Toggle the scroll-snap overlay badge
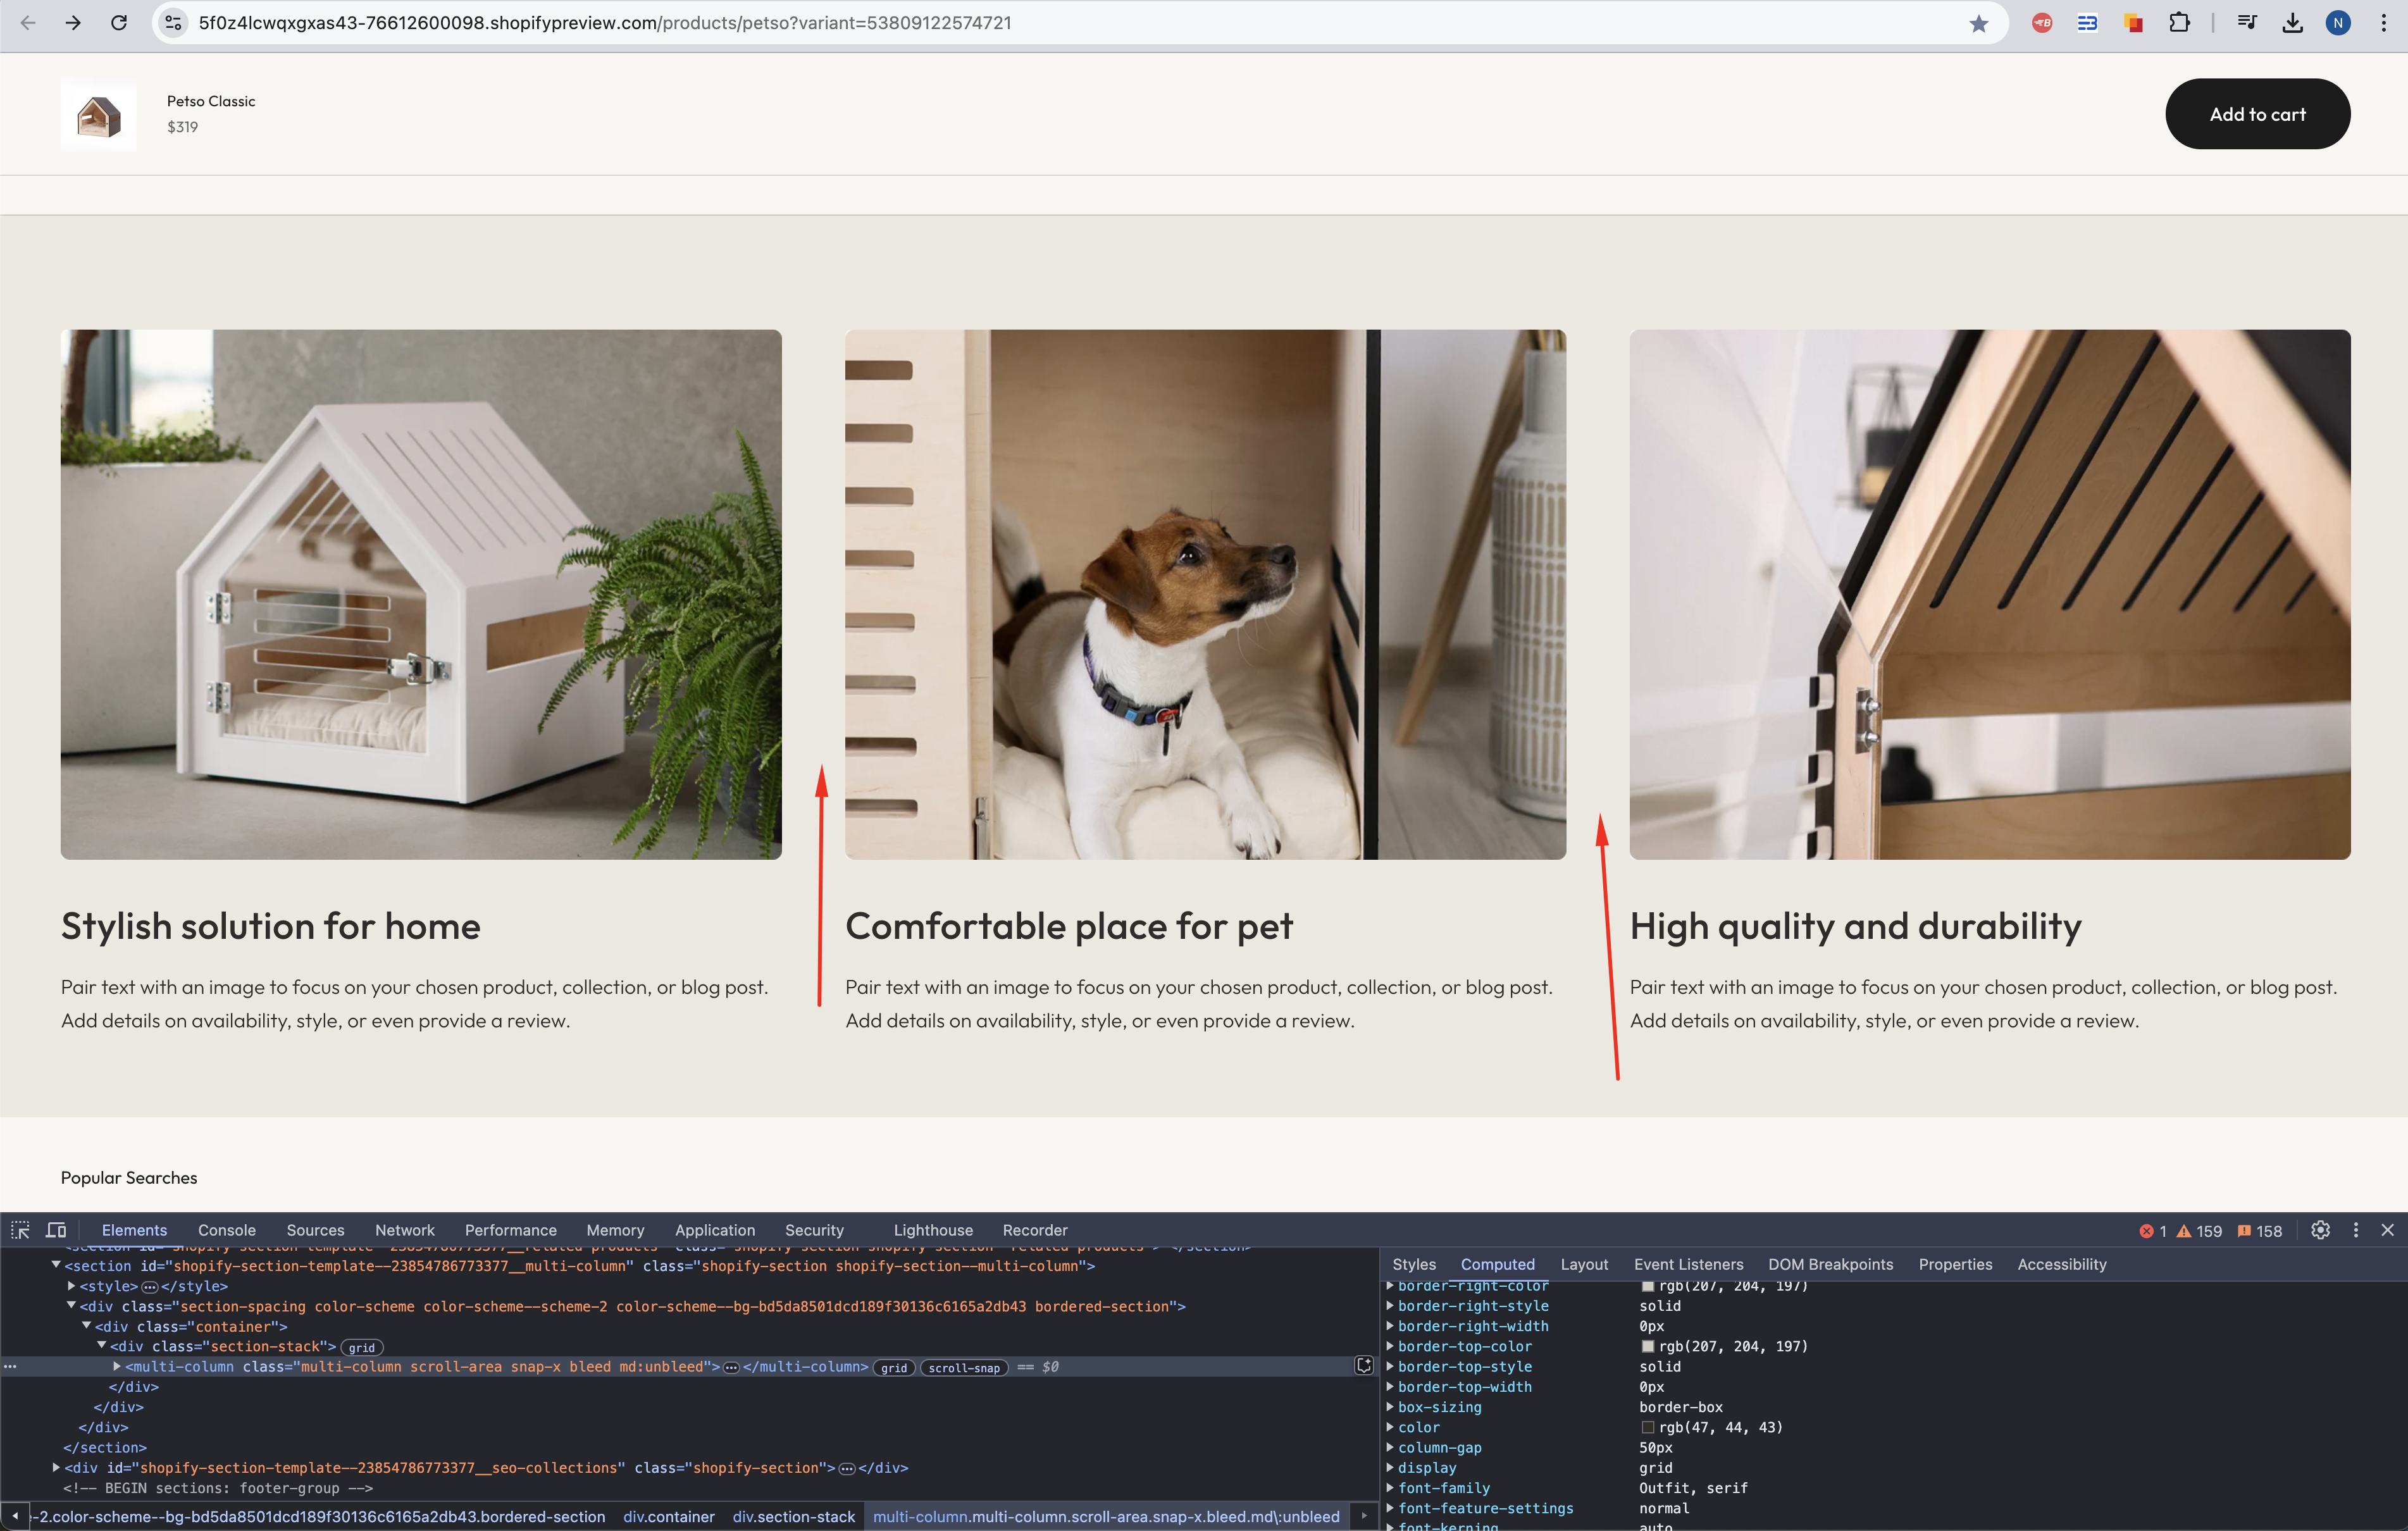 click(963, 1368)
